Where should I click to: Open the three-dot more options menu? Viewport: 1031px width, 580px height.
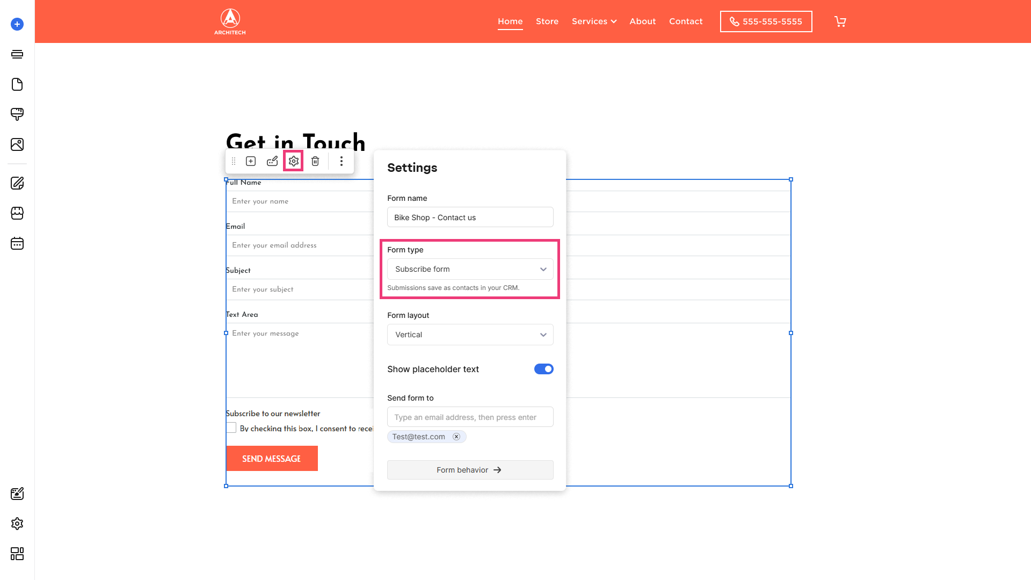point(342,161)
